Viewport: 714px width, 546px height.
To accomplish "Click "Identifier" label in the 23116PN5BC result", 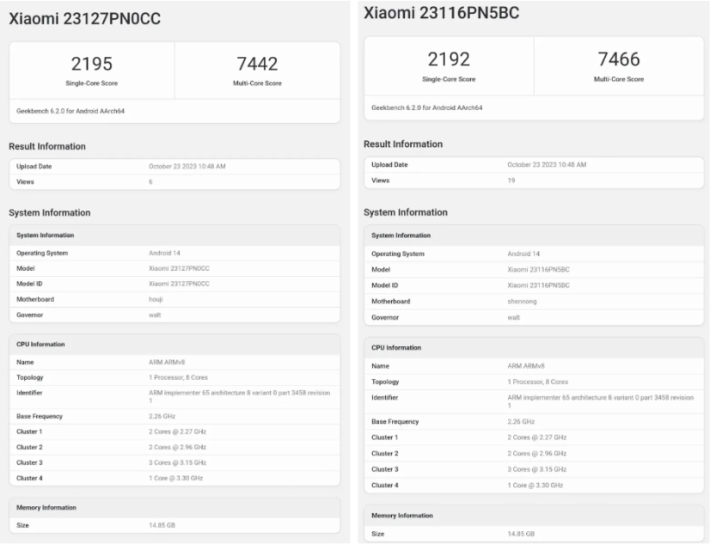I will tap(385, 398).
